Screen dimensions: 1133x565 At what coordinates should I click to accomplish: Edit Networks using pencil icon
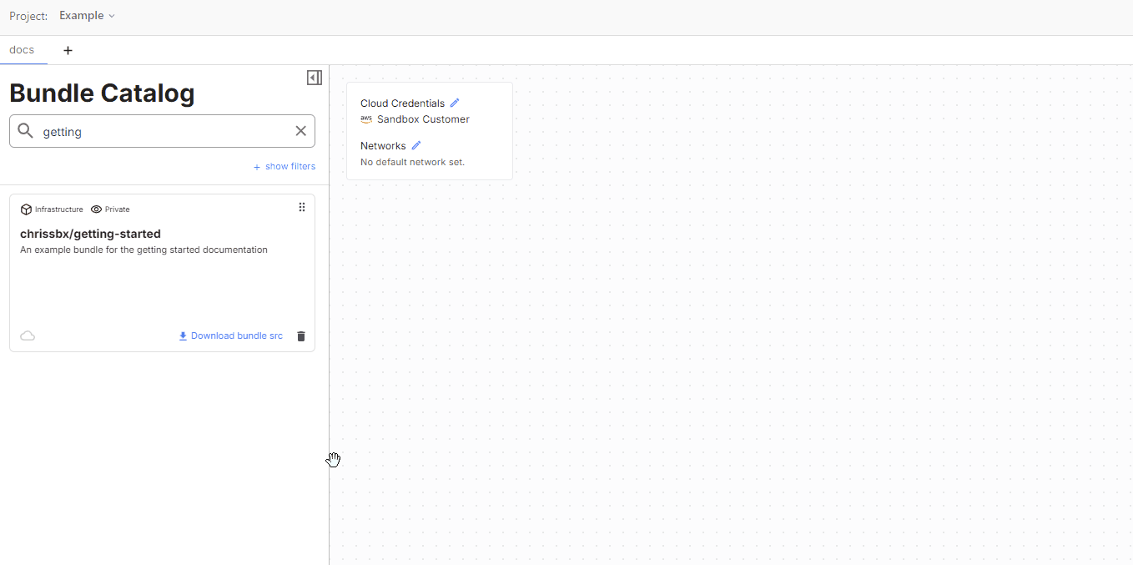416,146
